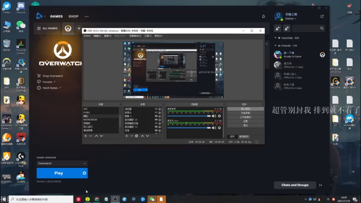Adjust desktop audio volume slider

(189, 116)
